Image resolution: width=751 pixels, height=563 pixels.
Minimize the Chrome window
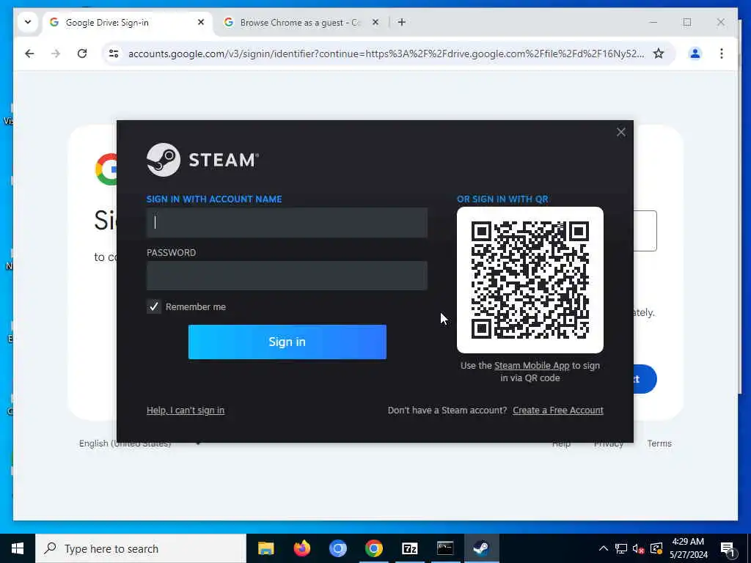point(653,23)
